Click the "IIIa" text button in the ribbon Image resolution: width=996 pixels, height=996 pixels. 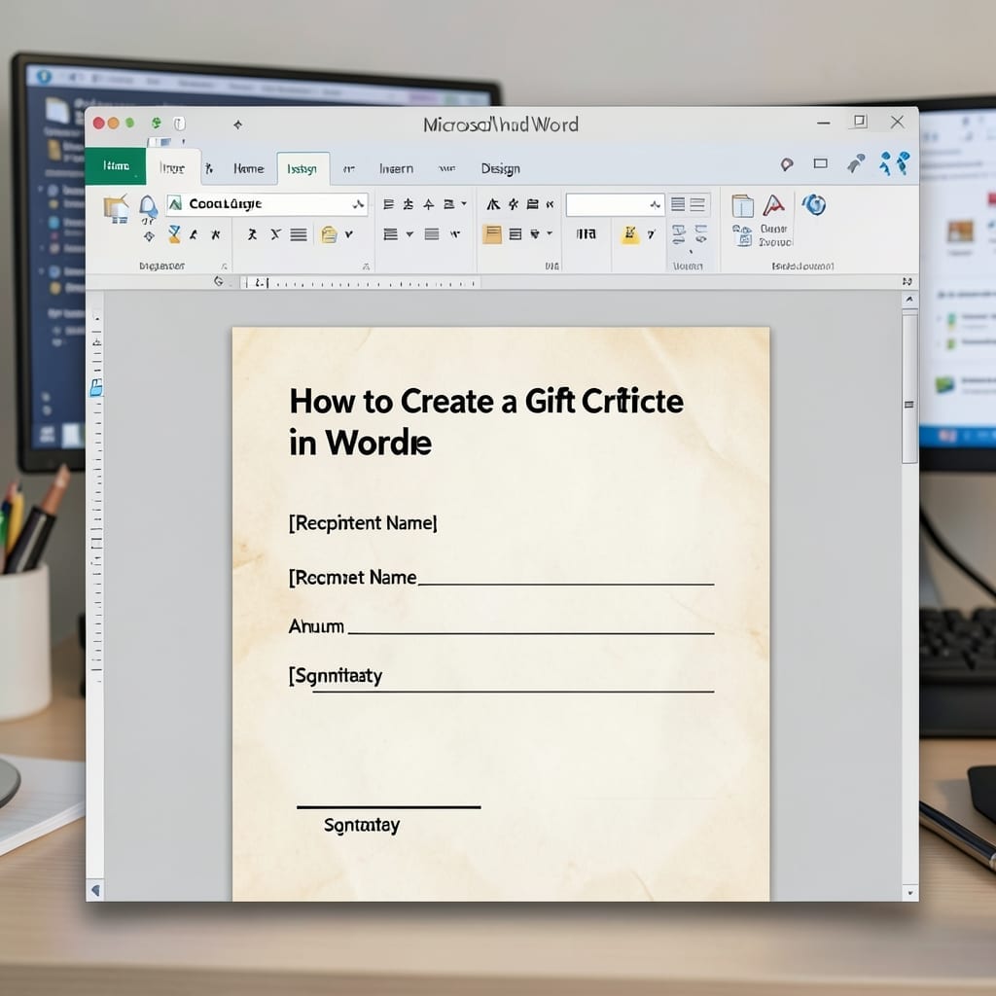(586, 234)
